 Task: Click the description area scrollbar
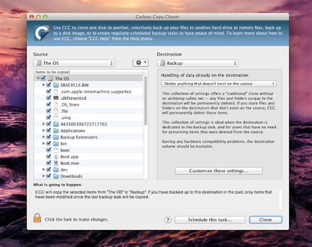(x=280, y=199)
